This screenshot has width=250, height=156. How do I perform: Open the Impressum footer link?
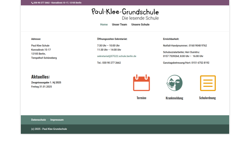(x=57, y=120)
